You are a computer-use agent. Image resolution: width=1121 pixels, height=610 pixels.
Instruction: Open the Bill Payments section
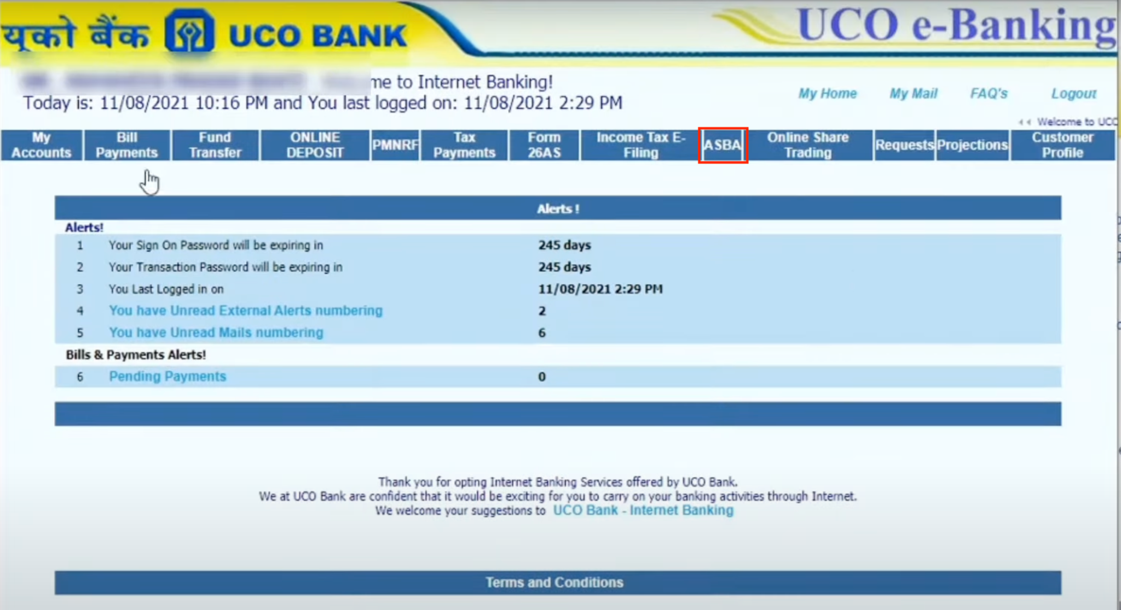[127, 145]
